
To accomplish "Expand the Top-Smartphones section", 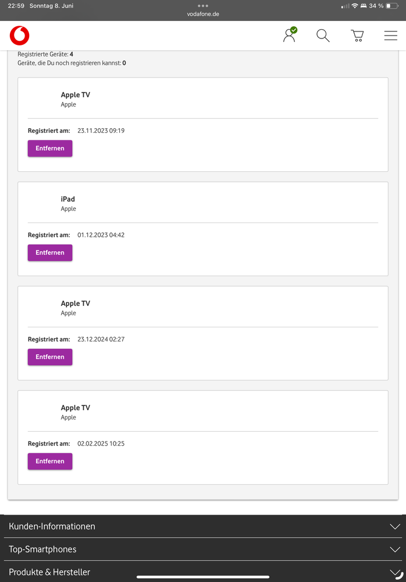I will tap(203, 549).
